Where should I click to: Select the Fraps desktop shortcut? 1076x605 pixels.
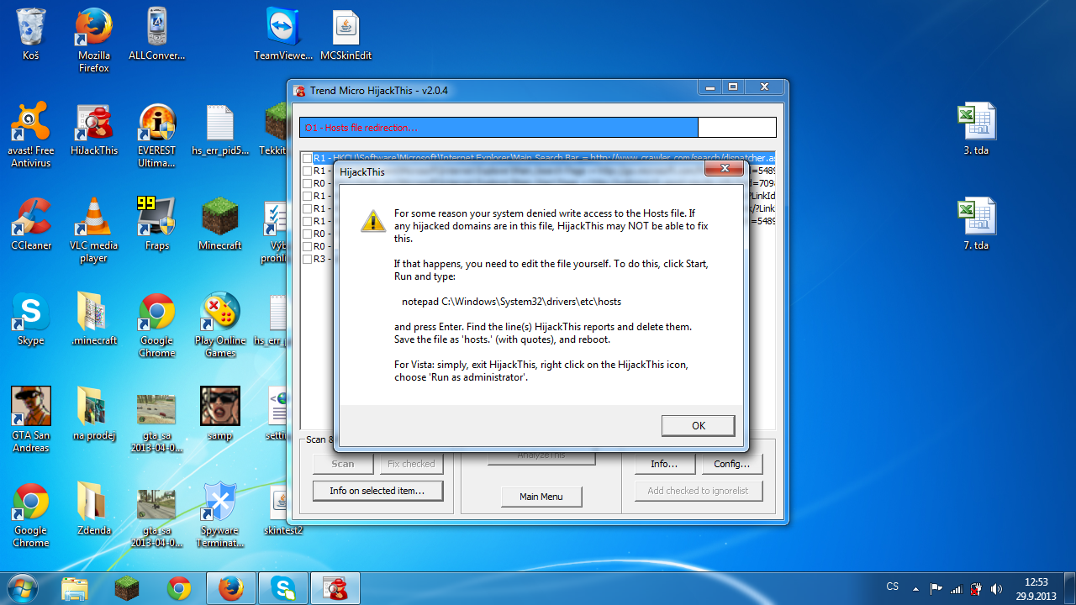pos(156,224)
